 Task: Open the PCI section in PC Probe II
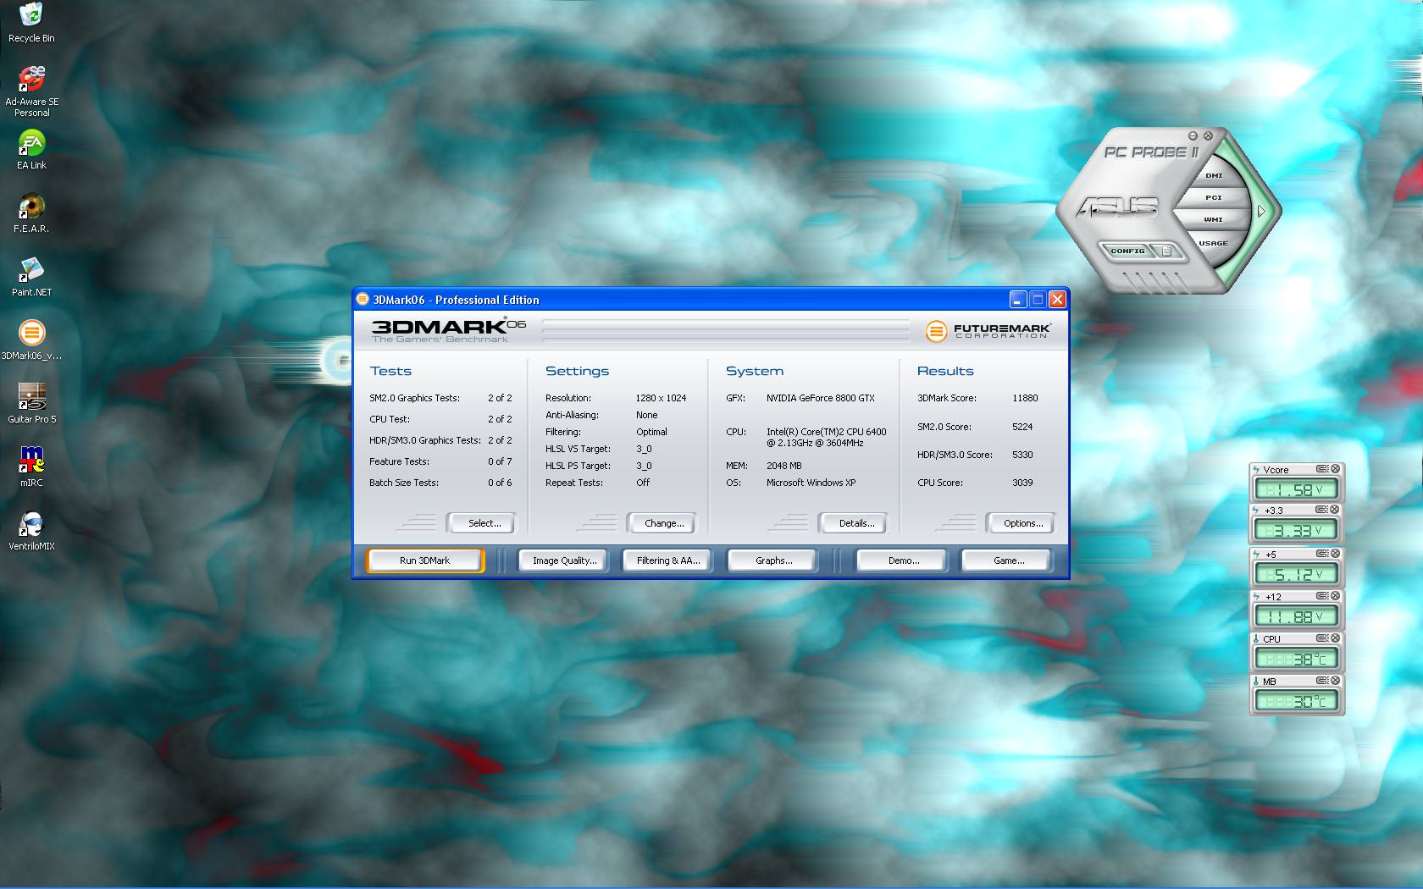pyautogui.click(x=1214, y=198)
